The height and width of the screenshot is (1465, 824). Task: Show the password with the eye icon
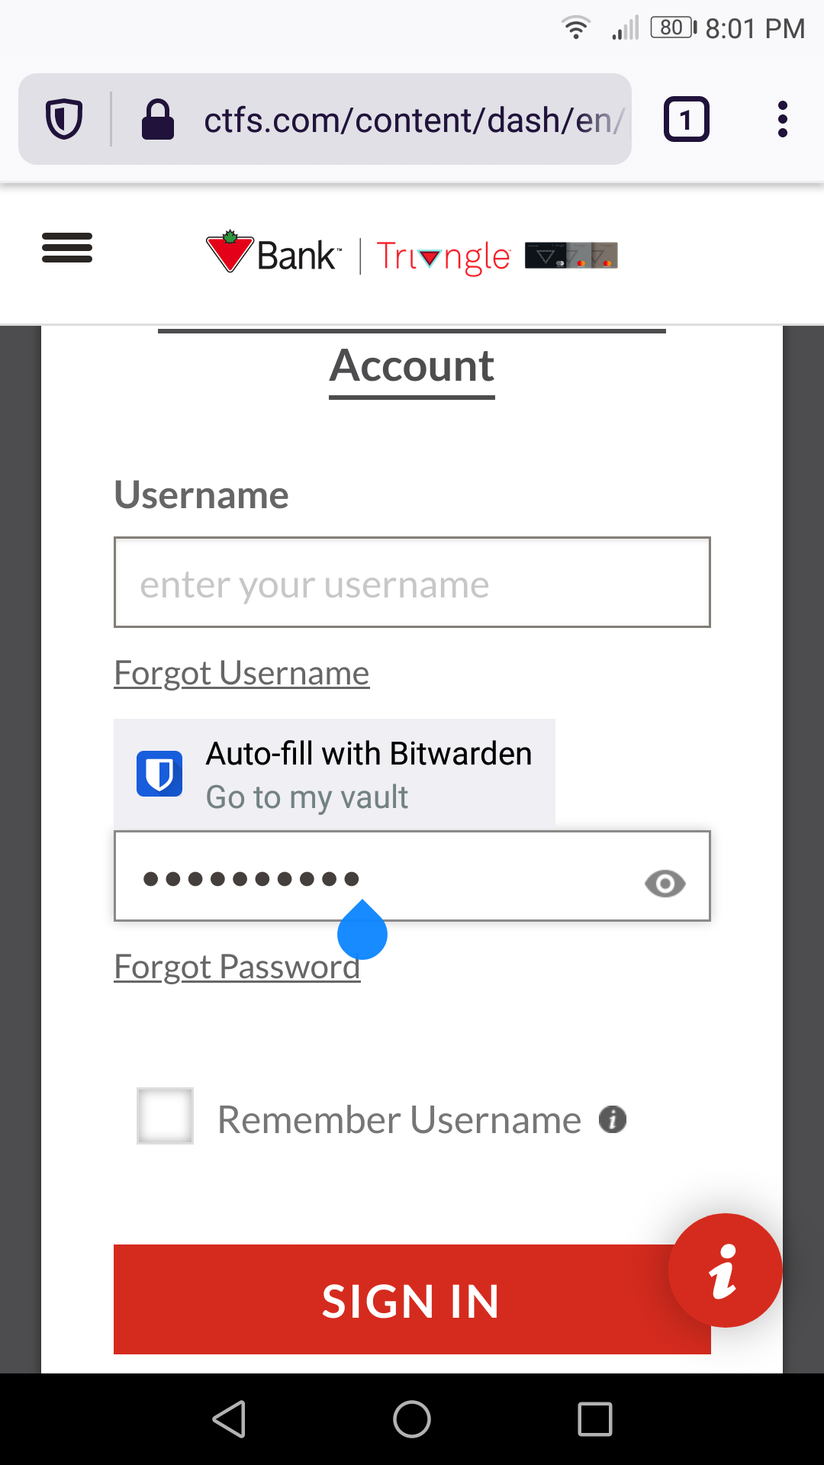pyautogui.click(x=665, y=884)
